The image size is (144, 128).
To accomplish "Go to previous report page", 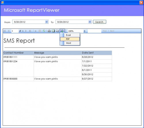I will [9, 31].
